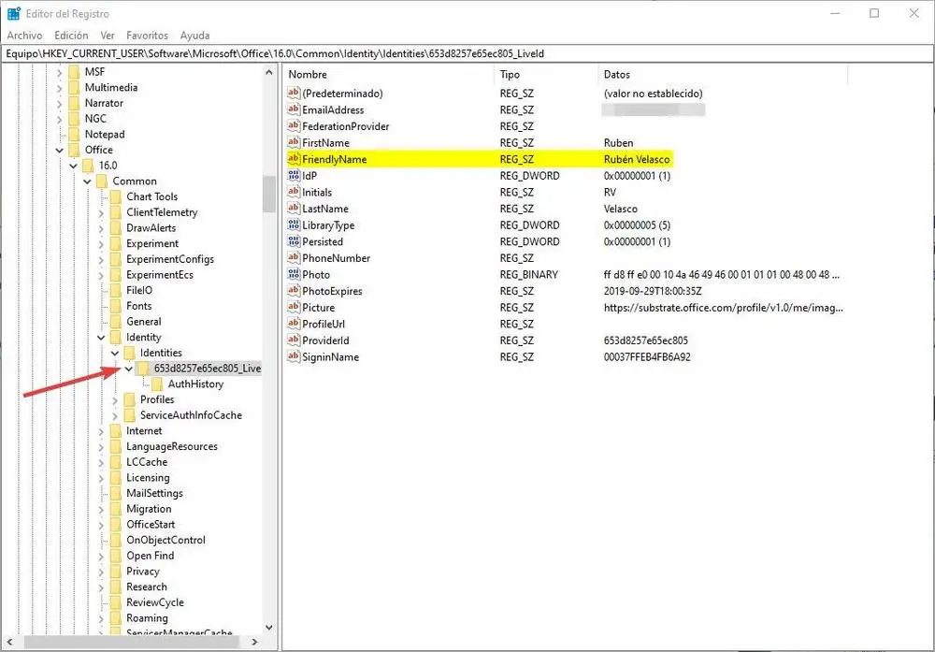The image size is (935, 652).
Task: Click the Photo binary value icon
Action: click(294, 274)
